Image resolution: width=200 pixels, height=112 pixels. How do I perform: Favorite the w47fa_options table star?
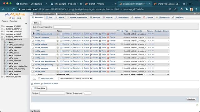point(57,44)
